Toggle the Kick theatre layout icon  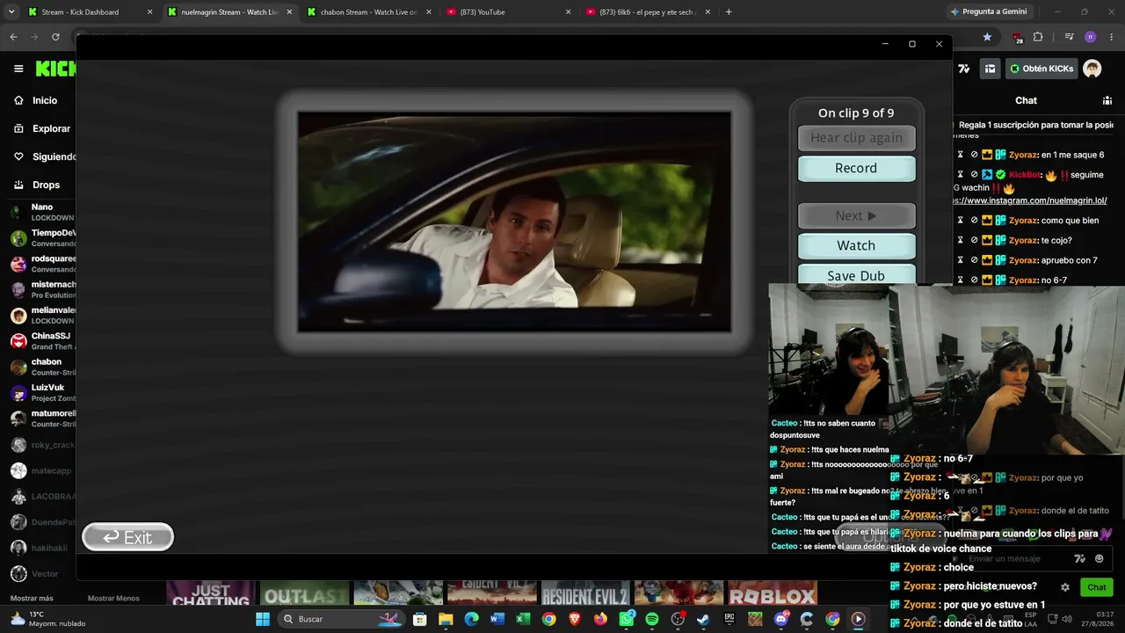tap(990, 69)
